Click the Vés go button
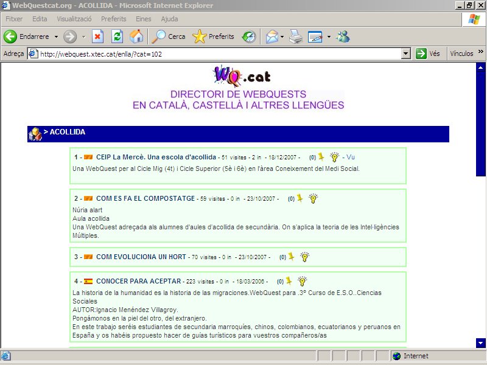Viewport: 487px width, 365px height. pyautogui.click(x=428, y=54)
